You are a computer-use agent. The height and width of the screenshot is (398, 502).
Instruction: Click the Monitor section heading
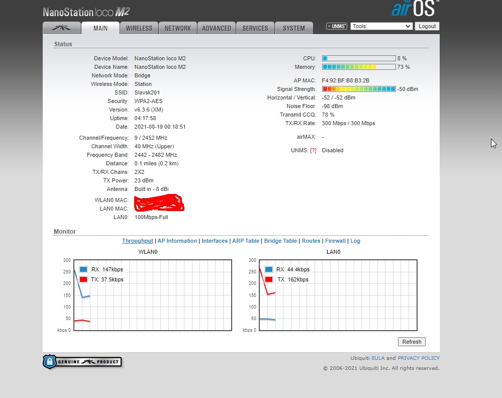point(65,232)
